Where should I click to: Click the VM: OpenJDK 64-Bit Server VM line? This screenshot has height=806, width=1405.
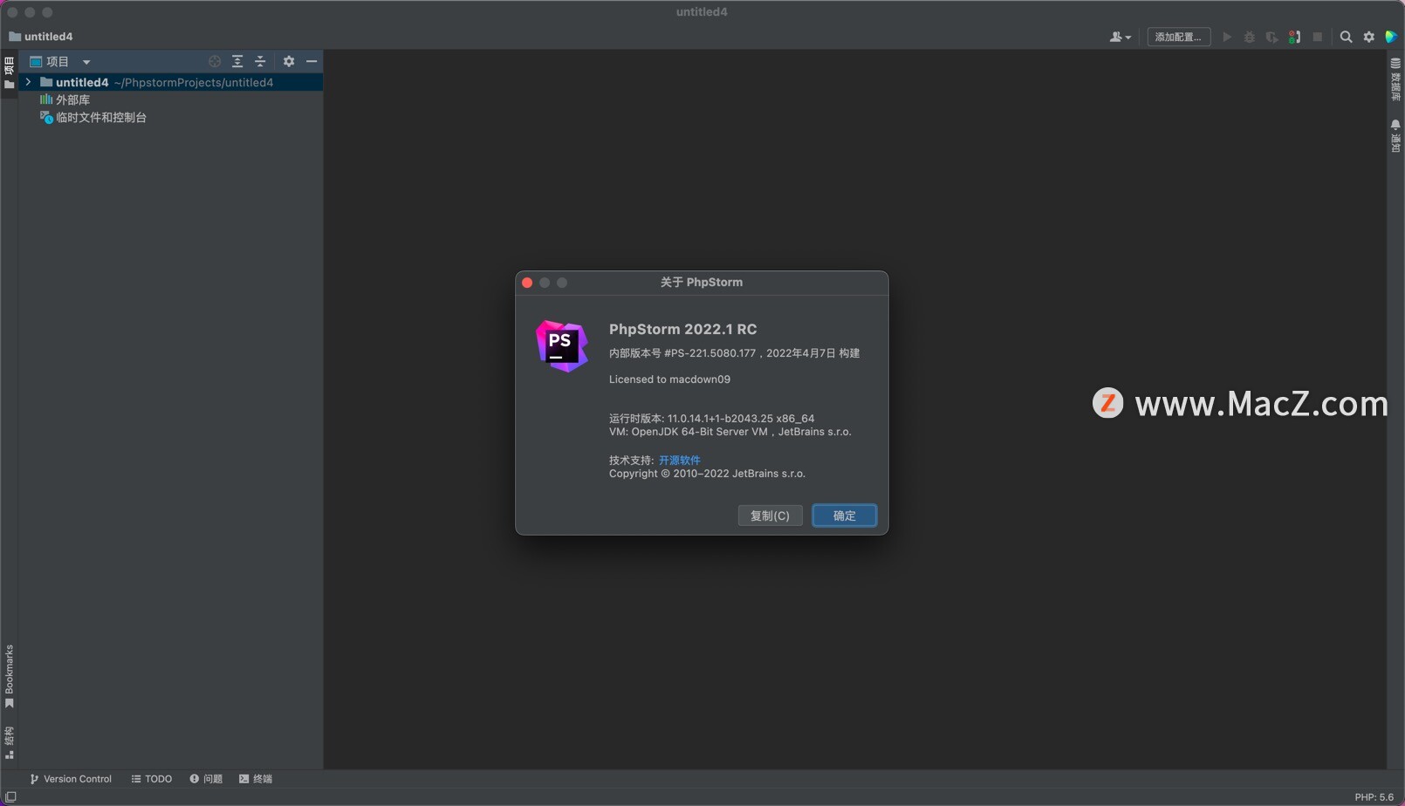pos(730,432)
